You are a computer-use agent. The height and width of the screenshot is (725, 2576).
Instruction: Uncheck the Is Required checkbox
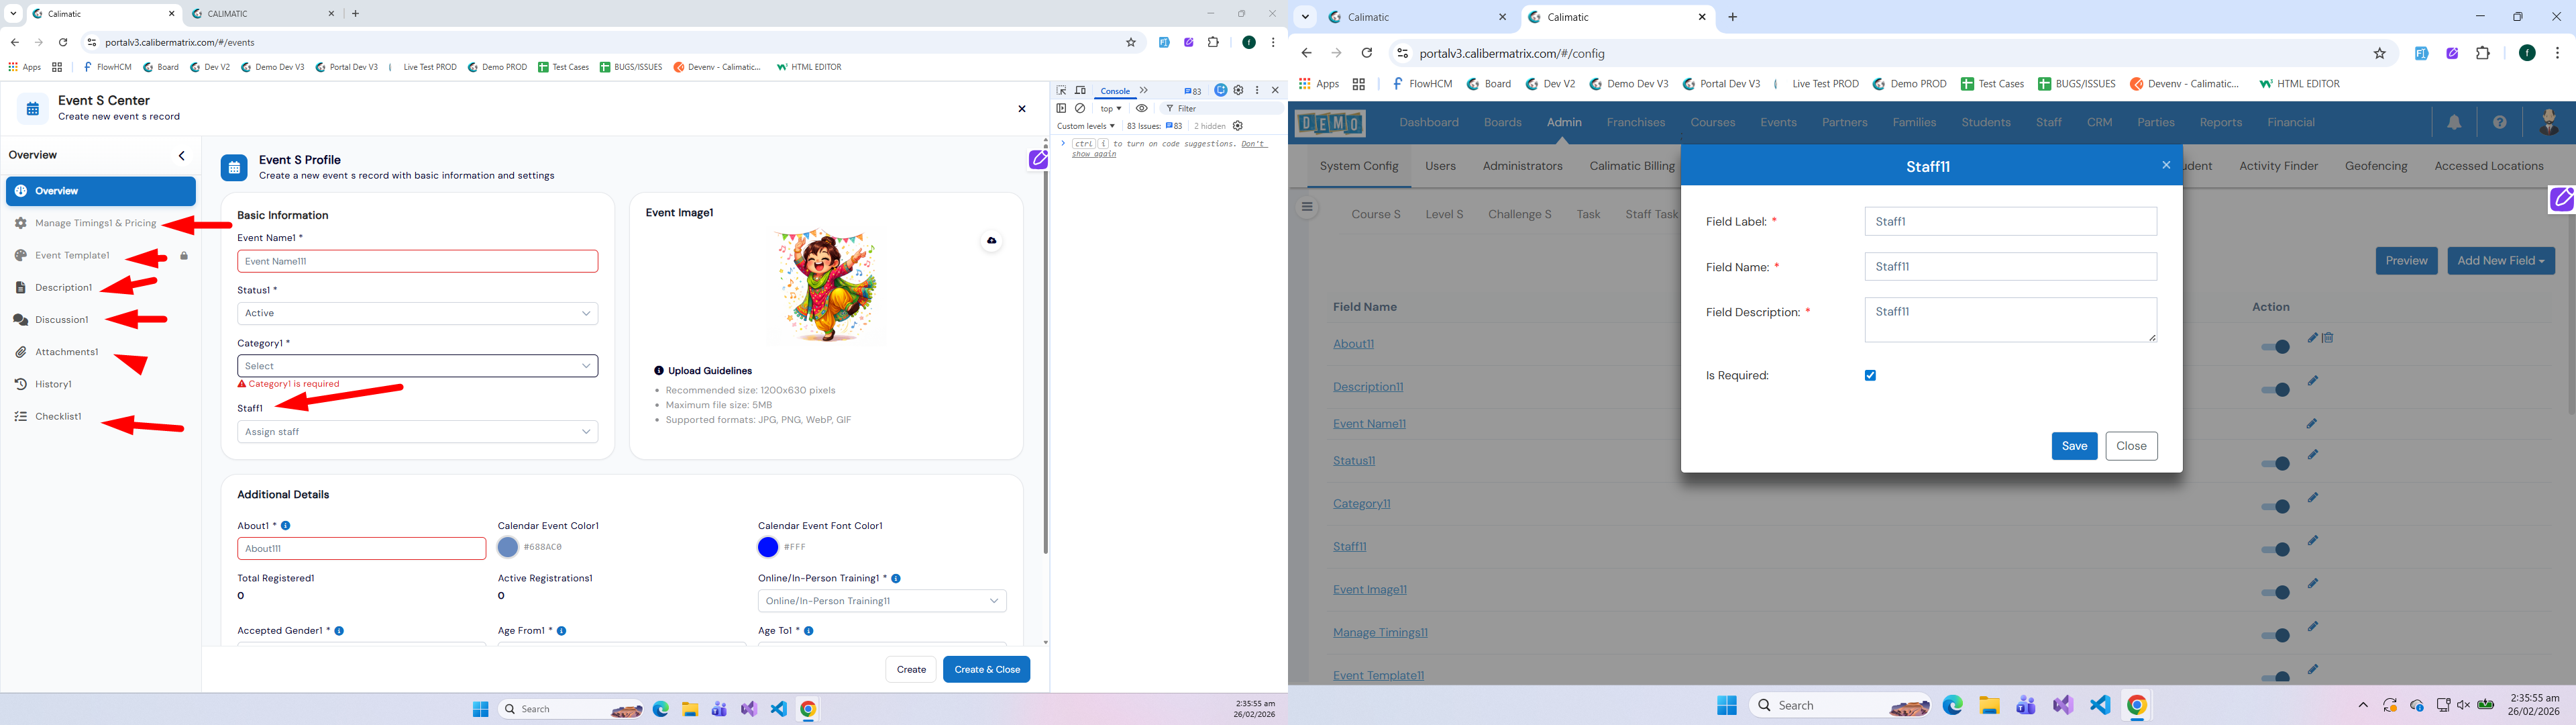[1870, 375]
